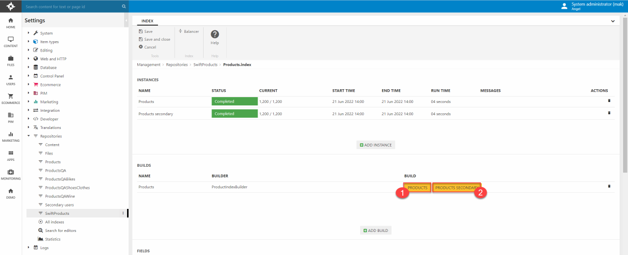Navigate to SwiftProducts breadcrumb link

pos(205,65)
